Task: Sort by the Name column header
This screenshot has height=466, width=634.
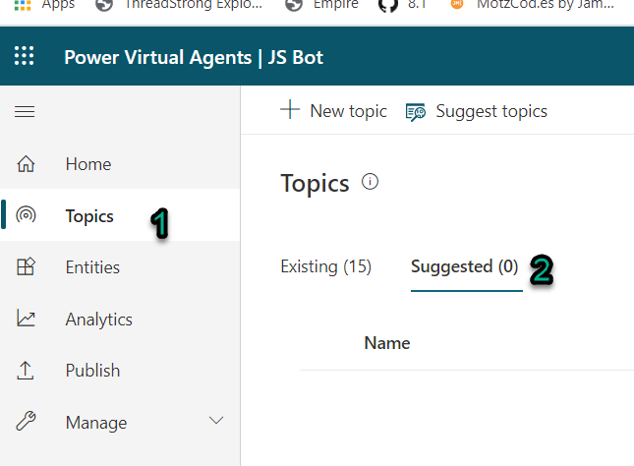Action: pyautogui.click(x=387, y=343)
